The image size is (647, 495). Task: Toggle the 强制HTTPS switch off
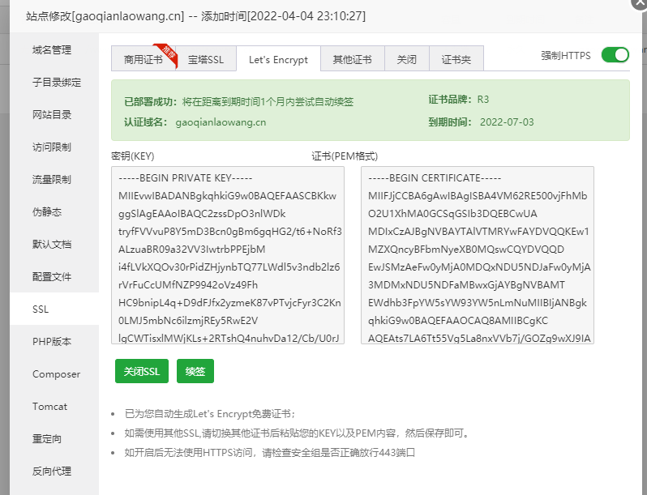pos(615,55)
